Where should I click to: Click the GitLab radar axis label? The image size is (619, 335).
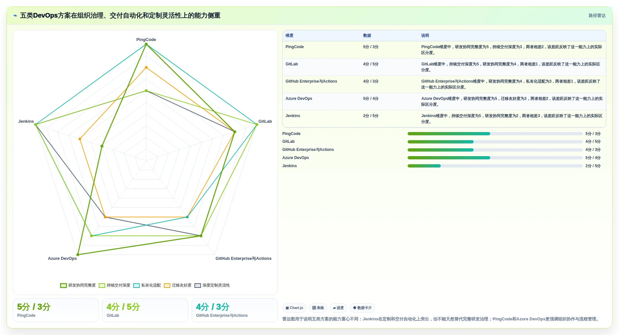click(265, 121)
